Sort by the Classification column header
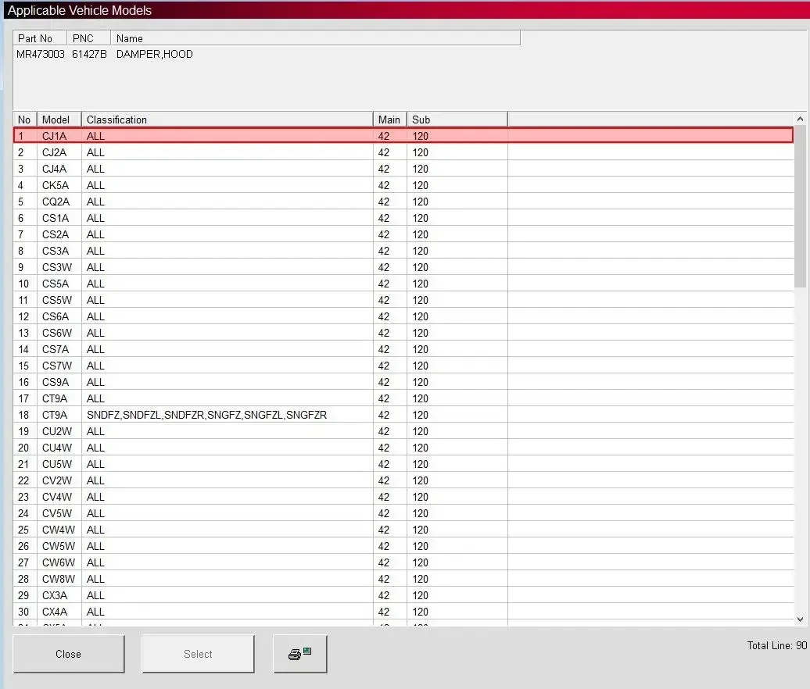The width and height of the screenshot is (810, 689). point(227,120)
